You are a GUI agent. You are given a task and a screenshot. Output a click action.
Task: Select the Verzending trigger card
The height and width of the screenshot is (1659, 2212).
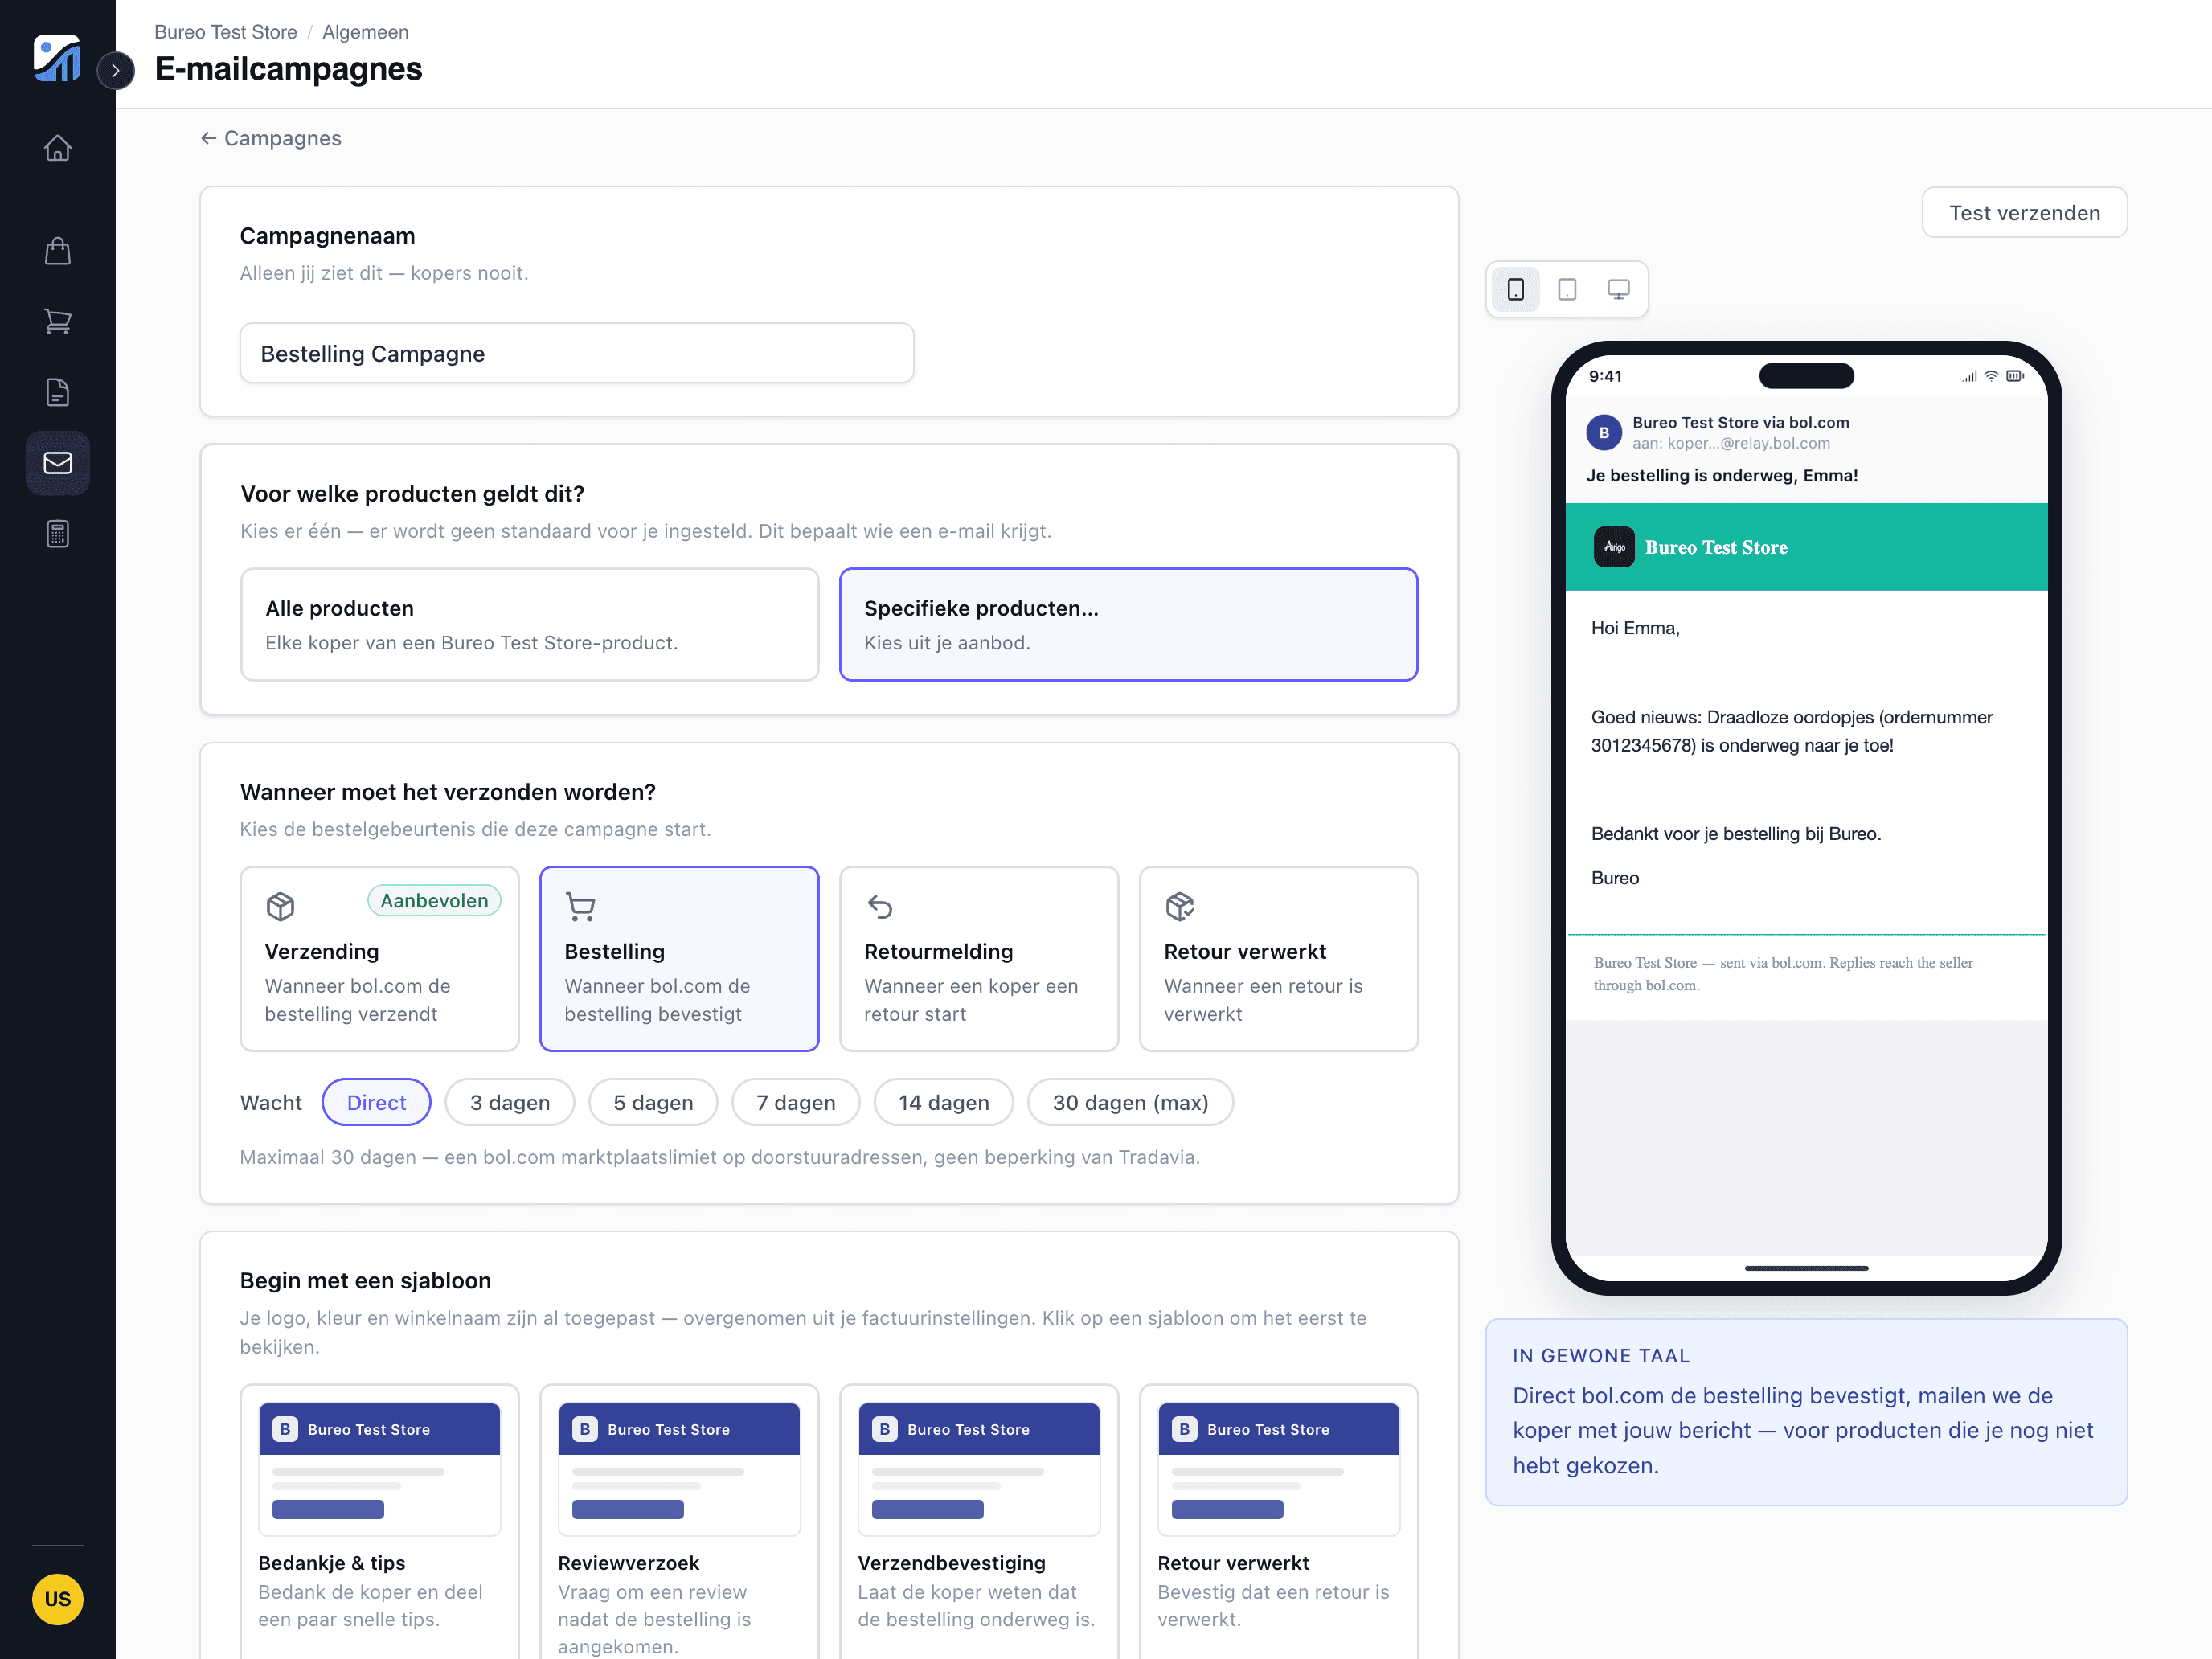click(x=379, y=958)
